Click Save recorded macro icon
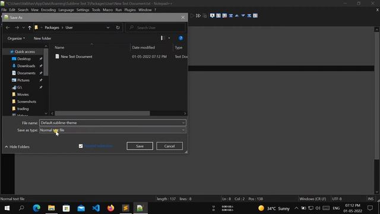The image size is (380, 214). click(205, 15)
